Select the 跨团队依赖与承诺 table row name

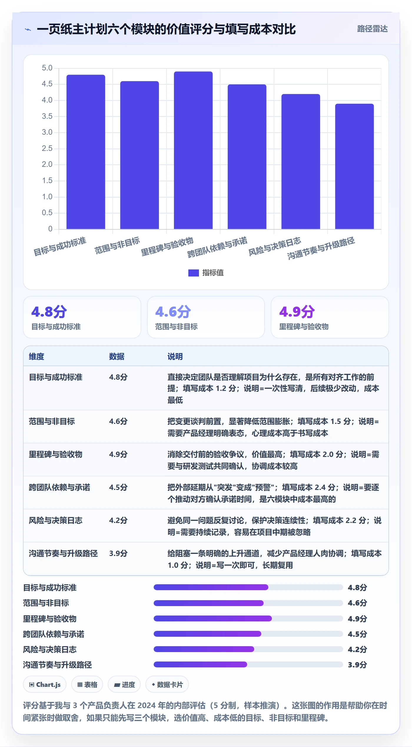[x=59, y=487]
